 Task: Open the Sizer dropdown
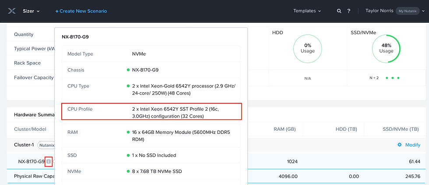tap(31, 11)
